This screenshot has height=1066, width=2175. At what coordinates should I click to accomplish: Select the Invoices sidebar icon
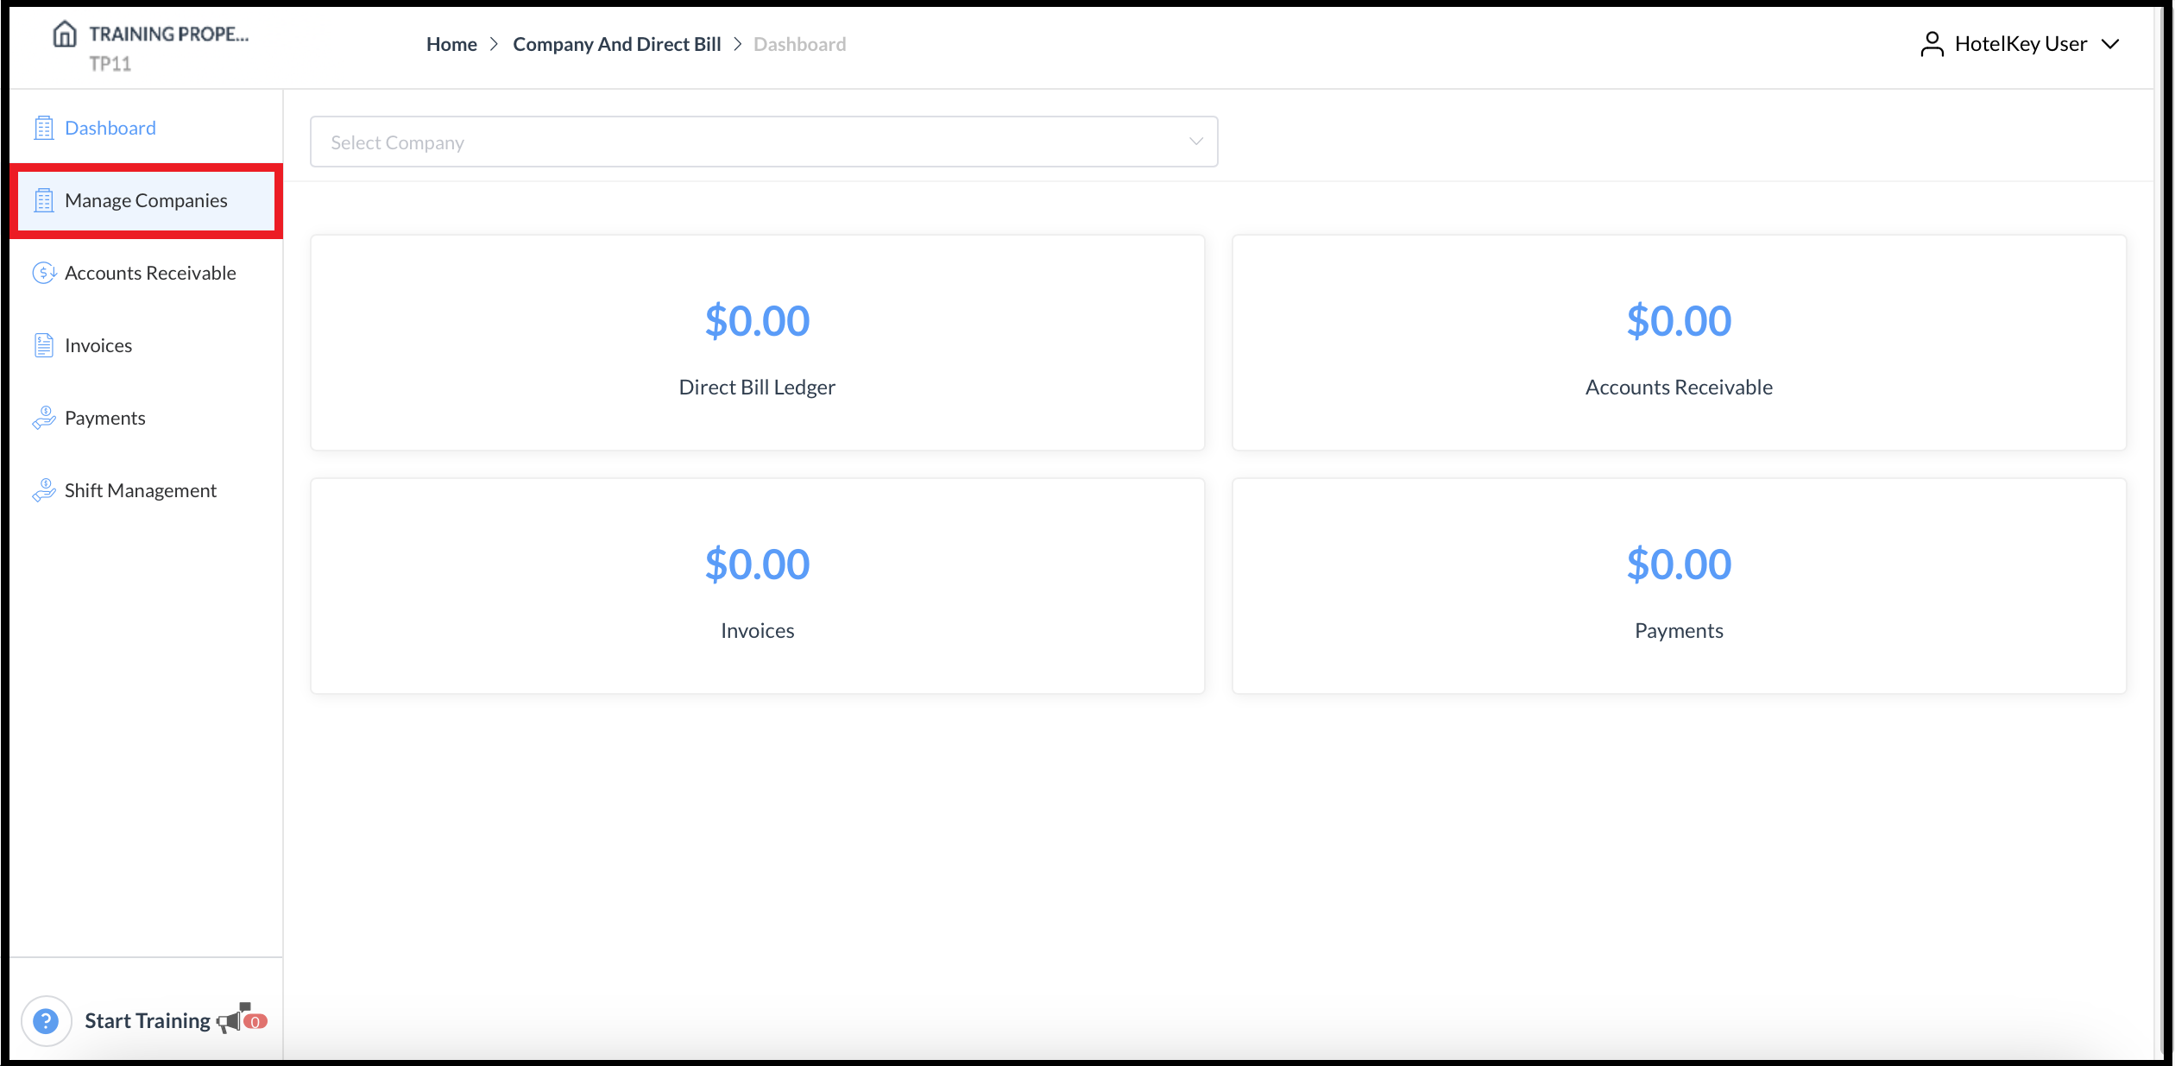(44, 344)
